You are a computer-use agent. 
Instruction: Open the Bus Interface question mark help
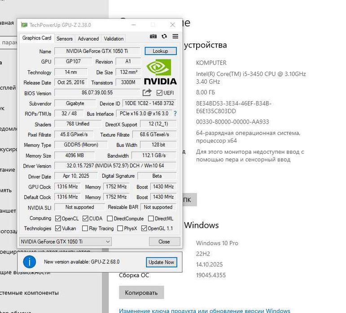pos(175,114)
